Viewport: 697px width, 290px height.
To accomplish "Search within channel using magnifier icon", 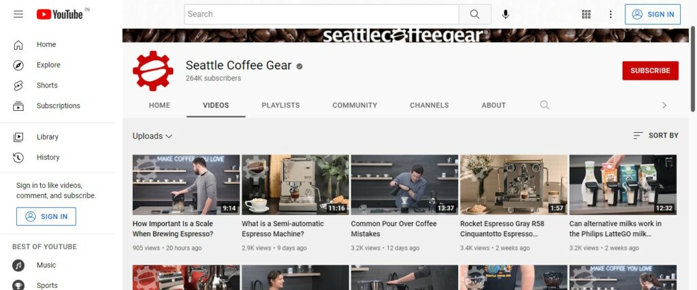I will (x=545, y=106).
